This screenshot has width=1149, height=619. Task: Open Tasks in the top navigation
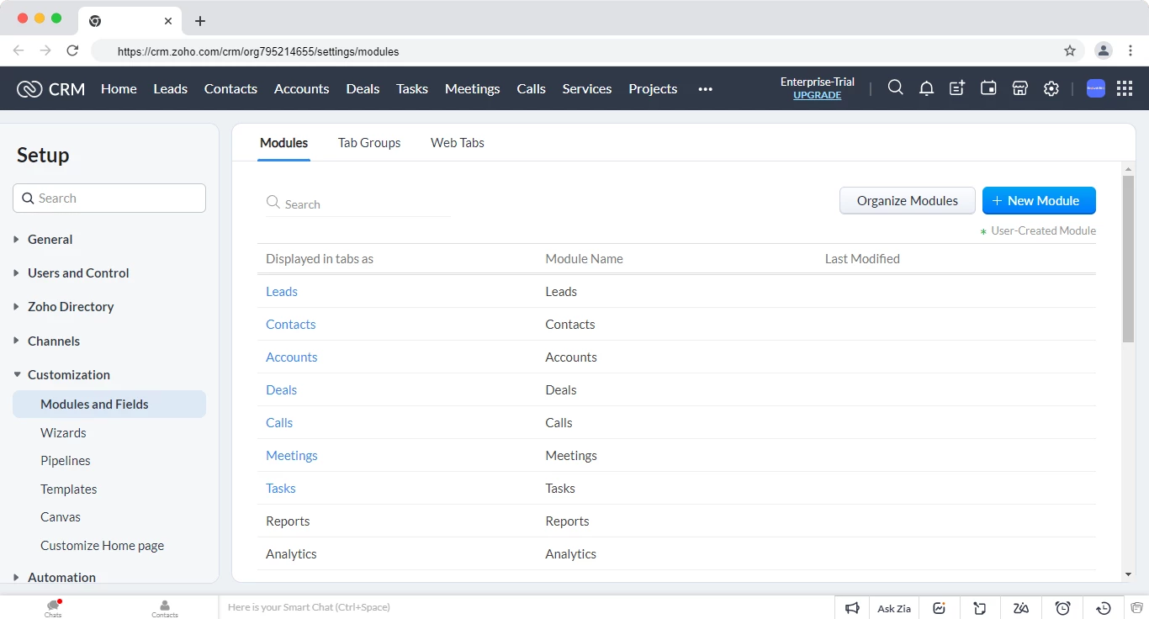412,88
